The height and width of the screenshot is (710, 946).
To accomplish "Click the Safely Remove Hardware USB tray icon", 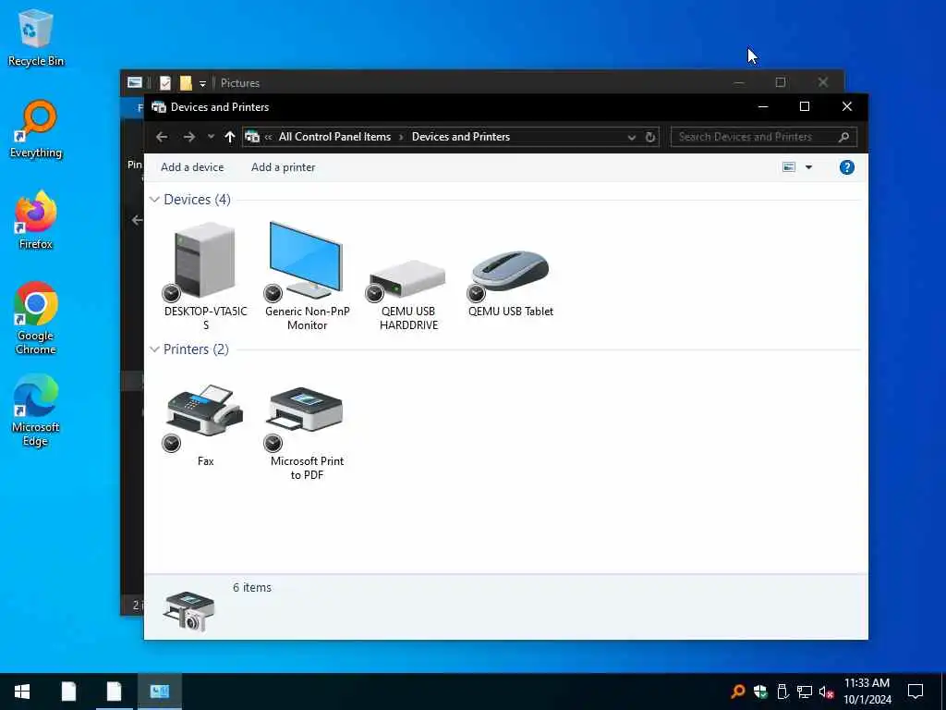I will click(782, 692).
